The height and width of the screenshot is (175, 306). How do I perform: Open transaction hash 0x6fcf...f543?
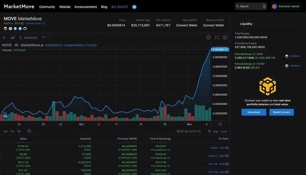click(218, 148)
